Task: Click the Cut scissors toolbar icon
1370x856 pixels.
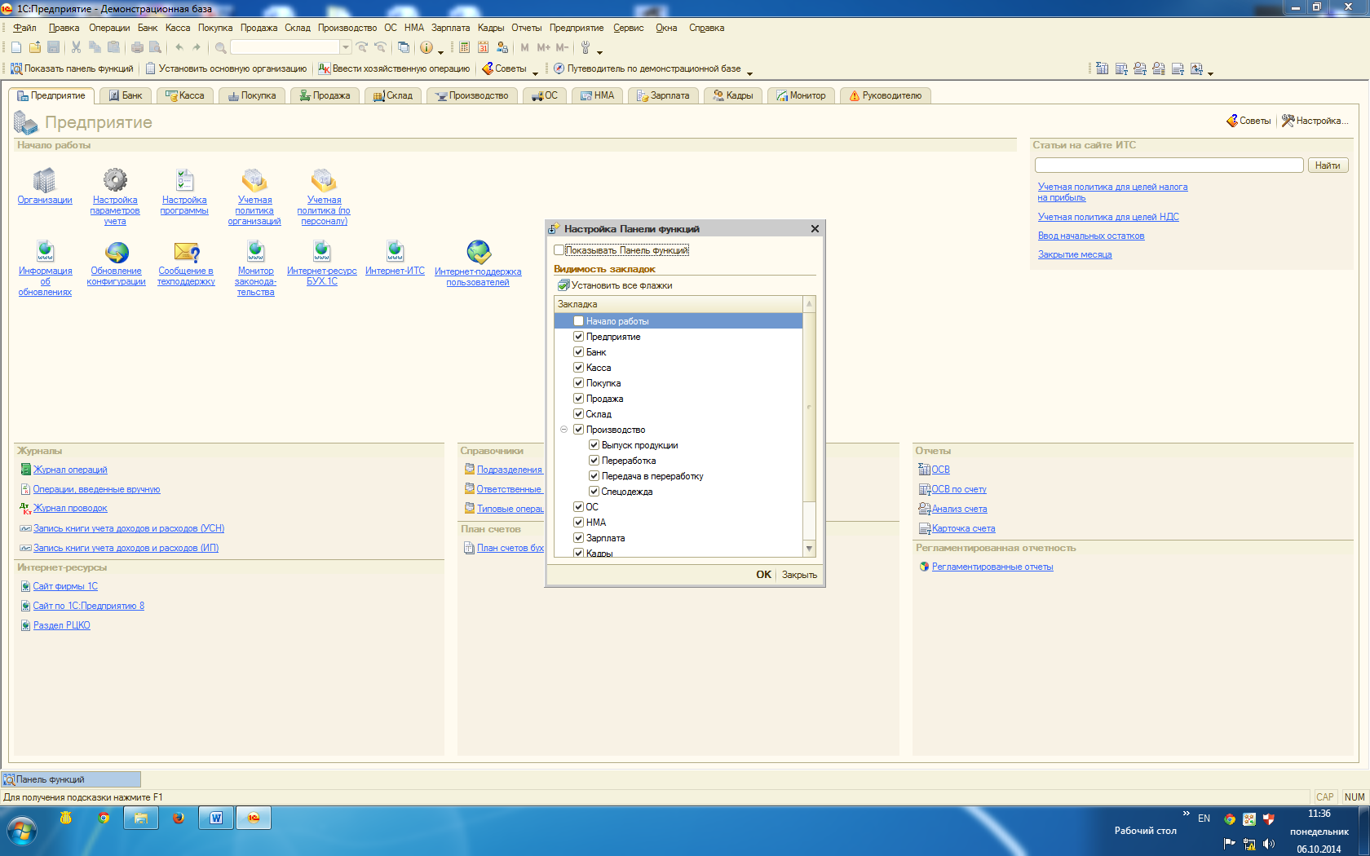Action: [76, 47]
